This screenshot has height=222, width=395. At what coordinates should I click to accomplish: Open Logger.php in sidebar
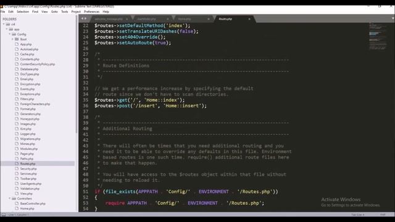pyautogui.click(x=28, y=134)
